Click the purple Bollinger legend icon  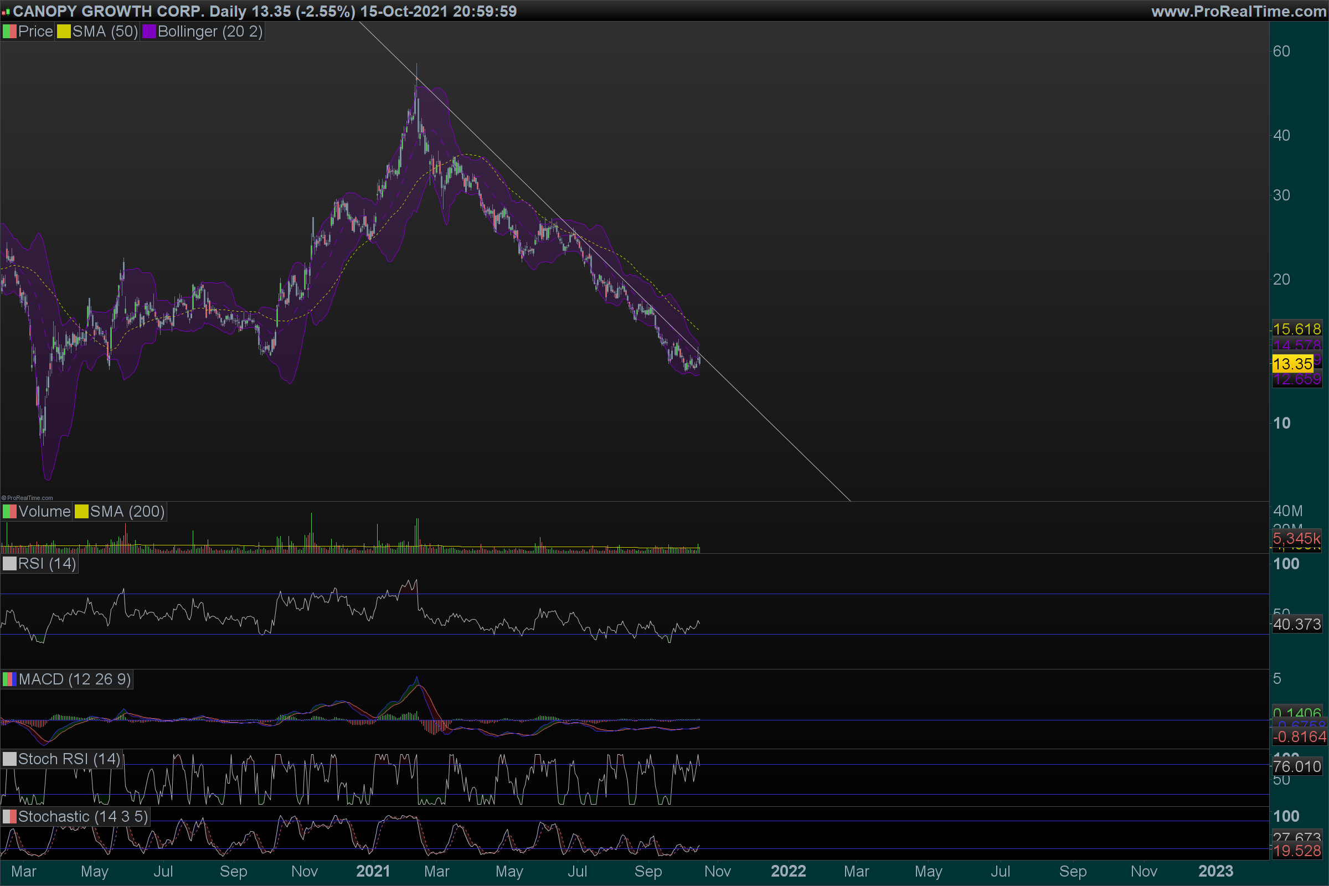[x=149, y=32]
